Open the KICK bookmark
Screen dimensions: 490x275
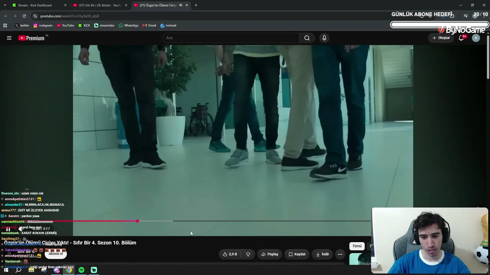click(84, 26)
